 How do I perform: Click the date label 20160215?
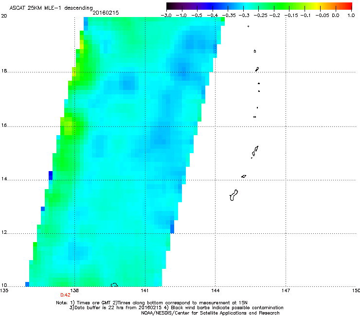tap(106, 13)
